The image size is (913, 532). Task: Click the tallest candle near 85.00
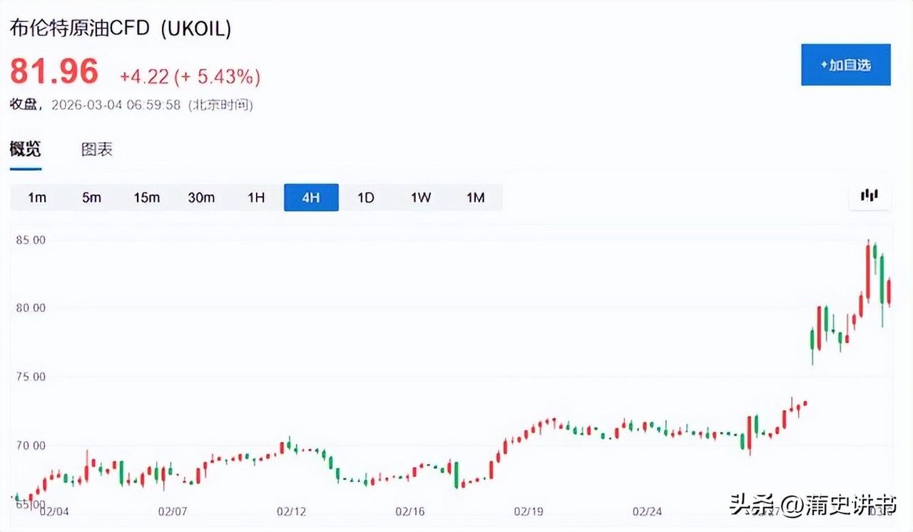(x=868, y=271)
